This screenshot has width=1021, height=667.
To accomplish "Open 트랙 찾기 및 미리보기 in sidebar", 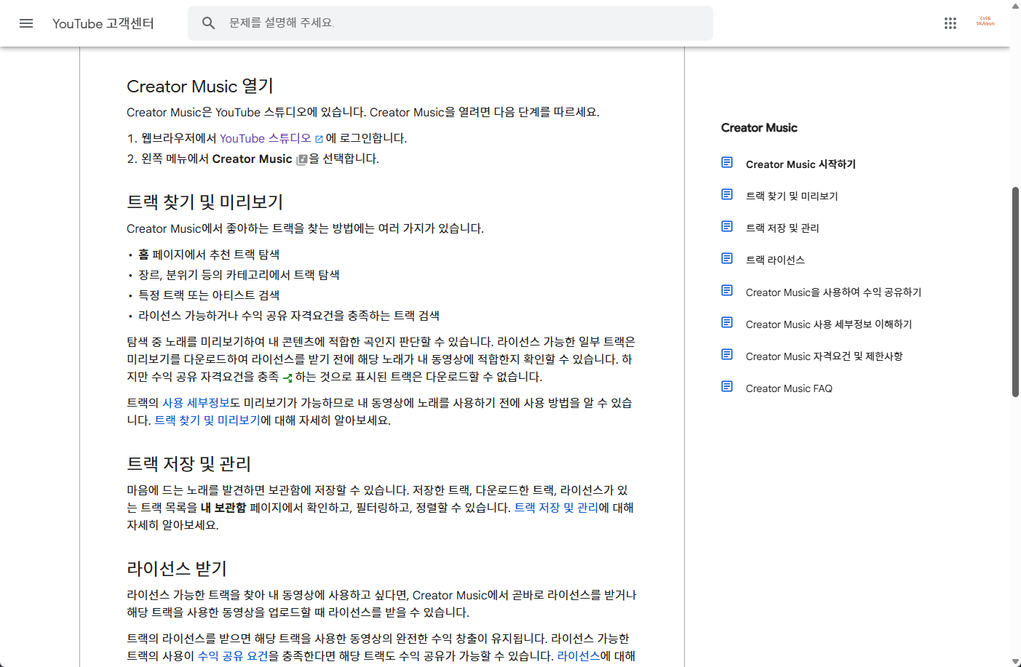I will [x=792, y=196].
